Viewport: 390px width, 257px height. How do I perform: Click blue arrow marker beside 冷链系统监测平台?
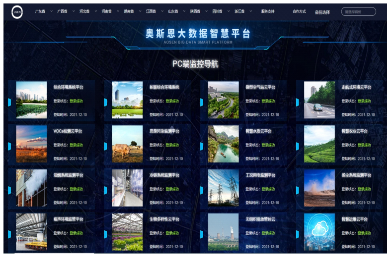pos(105,191)
